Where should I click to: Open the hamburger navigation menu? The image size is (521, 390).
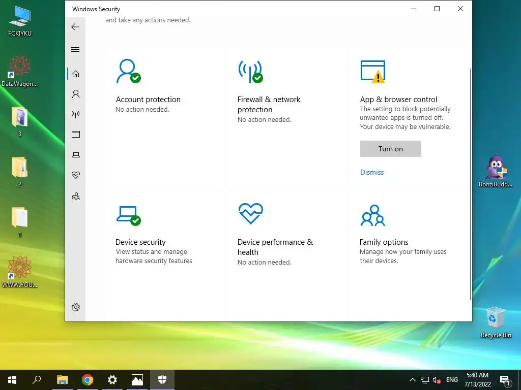(x=75, y=49)
